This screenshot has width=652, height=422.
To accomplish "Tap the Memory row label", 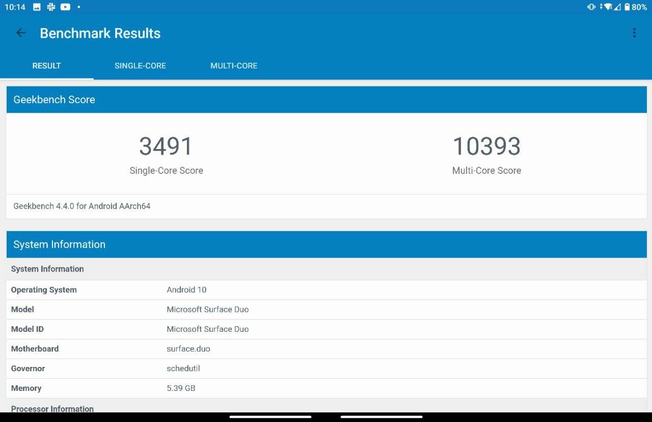I will pos(26,388).
